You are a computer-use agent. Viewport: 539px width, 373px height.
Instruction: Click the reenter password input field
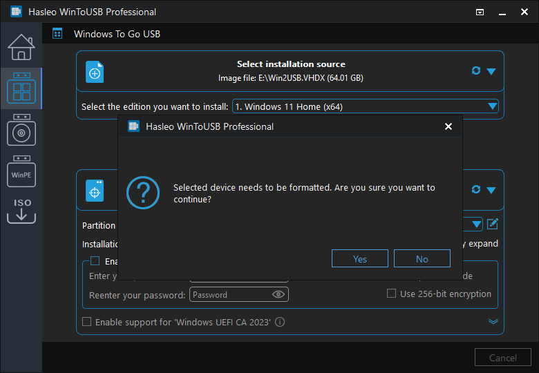(x=230, y=294)
